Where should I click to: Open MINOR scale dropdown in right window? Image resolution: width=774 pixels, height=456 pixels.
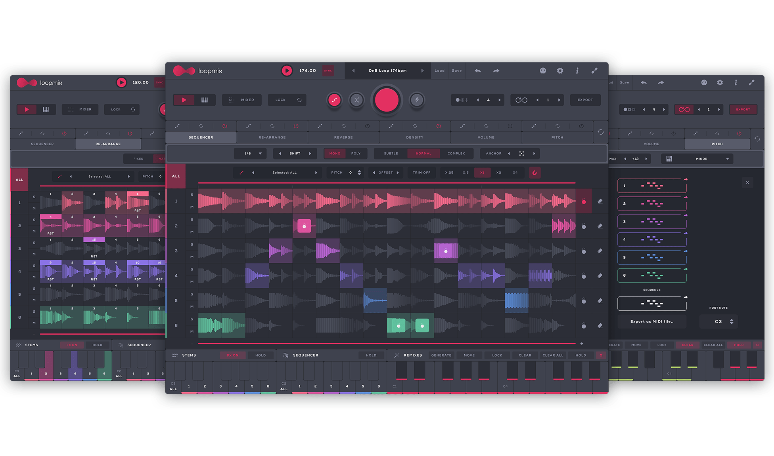click(x=697, y=159)
